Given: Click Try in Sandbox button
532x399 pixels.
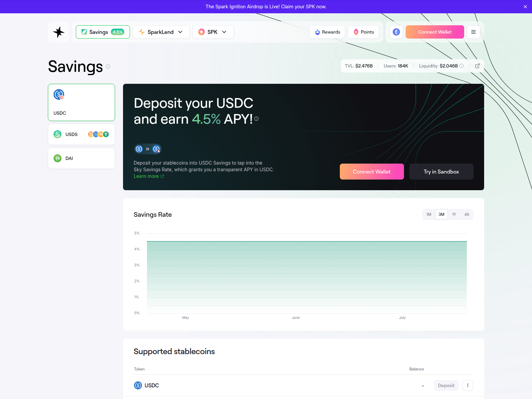Looking at the screenshot, I should click(x=441, y=172).
